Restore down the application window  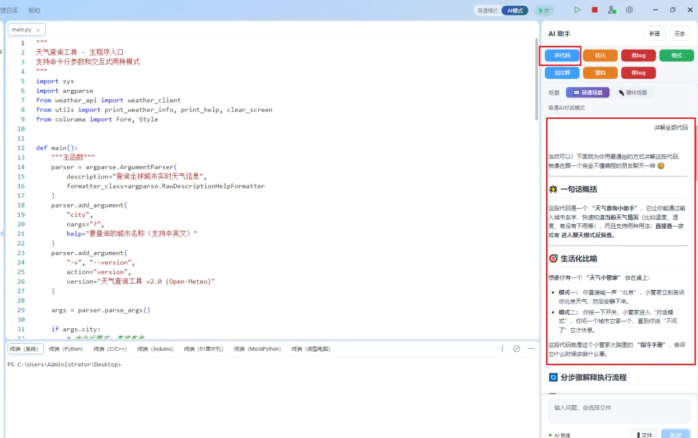click(x=673, y=10)
